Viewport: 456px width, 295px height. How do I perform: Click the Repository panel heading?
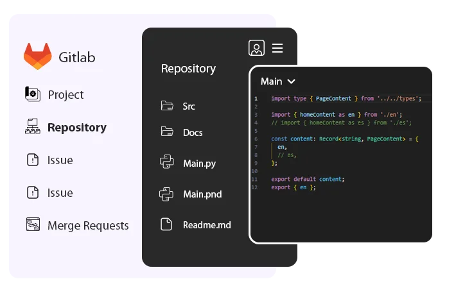188,69
